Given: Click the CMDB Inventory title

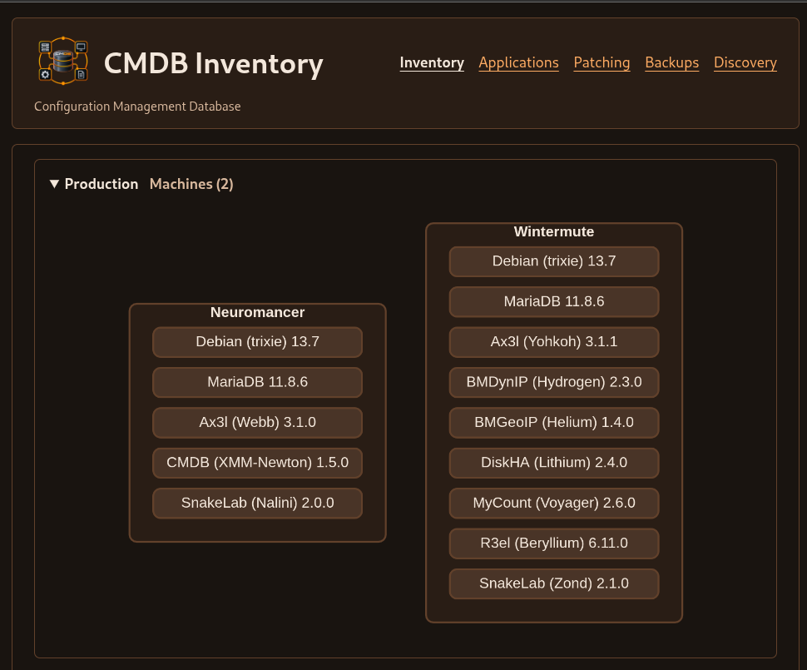Looking at the screenshot, I should [x=214, y=63].
